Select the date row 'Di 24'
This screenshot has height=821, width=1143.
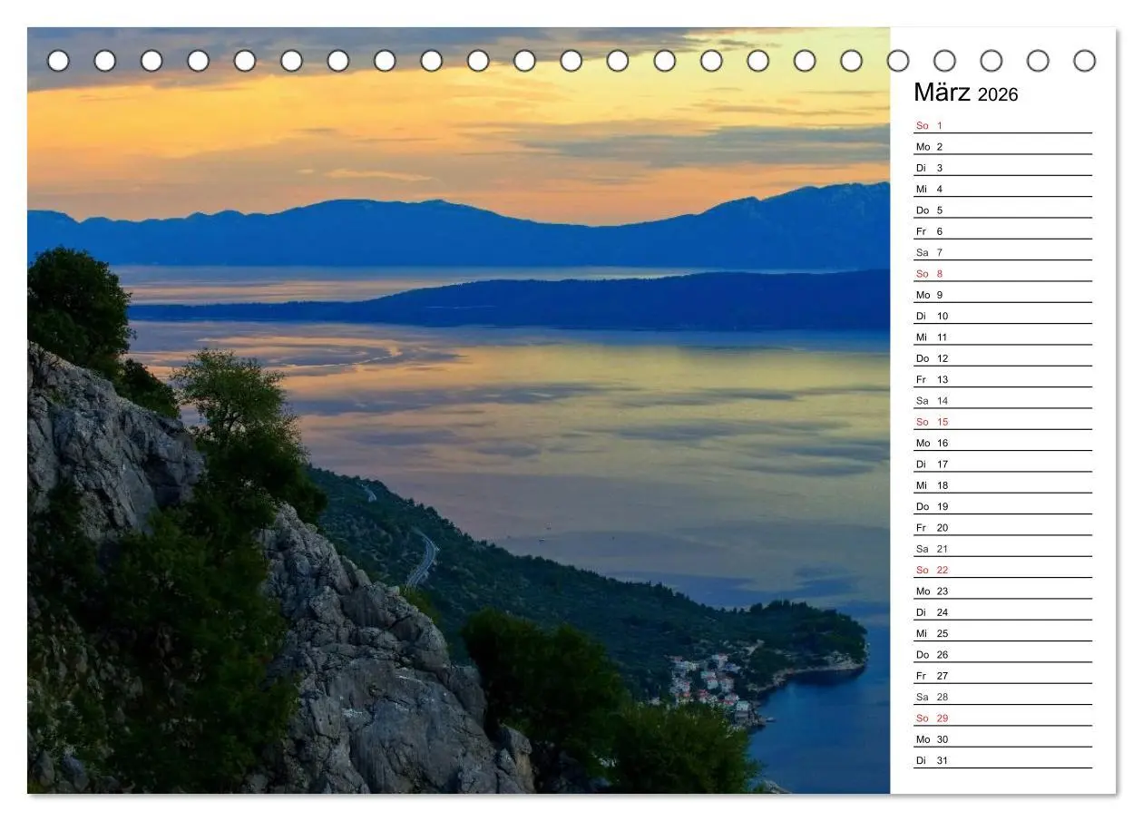pyautogui.click(x=1002, y=612)
